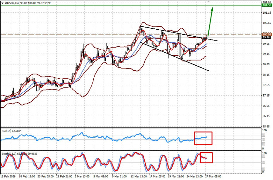The image size is (273, 180).
Task: Click the #USDX,H4 chart title
Action: pos(11,2)
